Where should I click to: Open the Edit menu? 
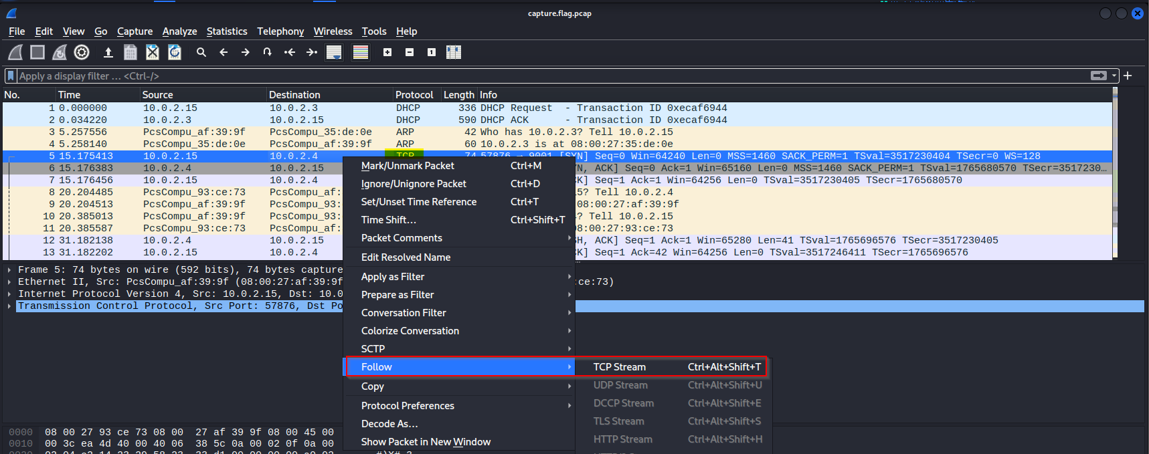click(x=44, y=31)
